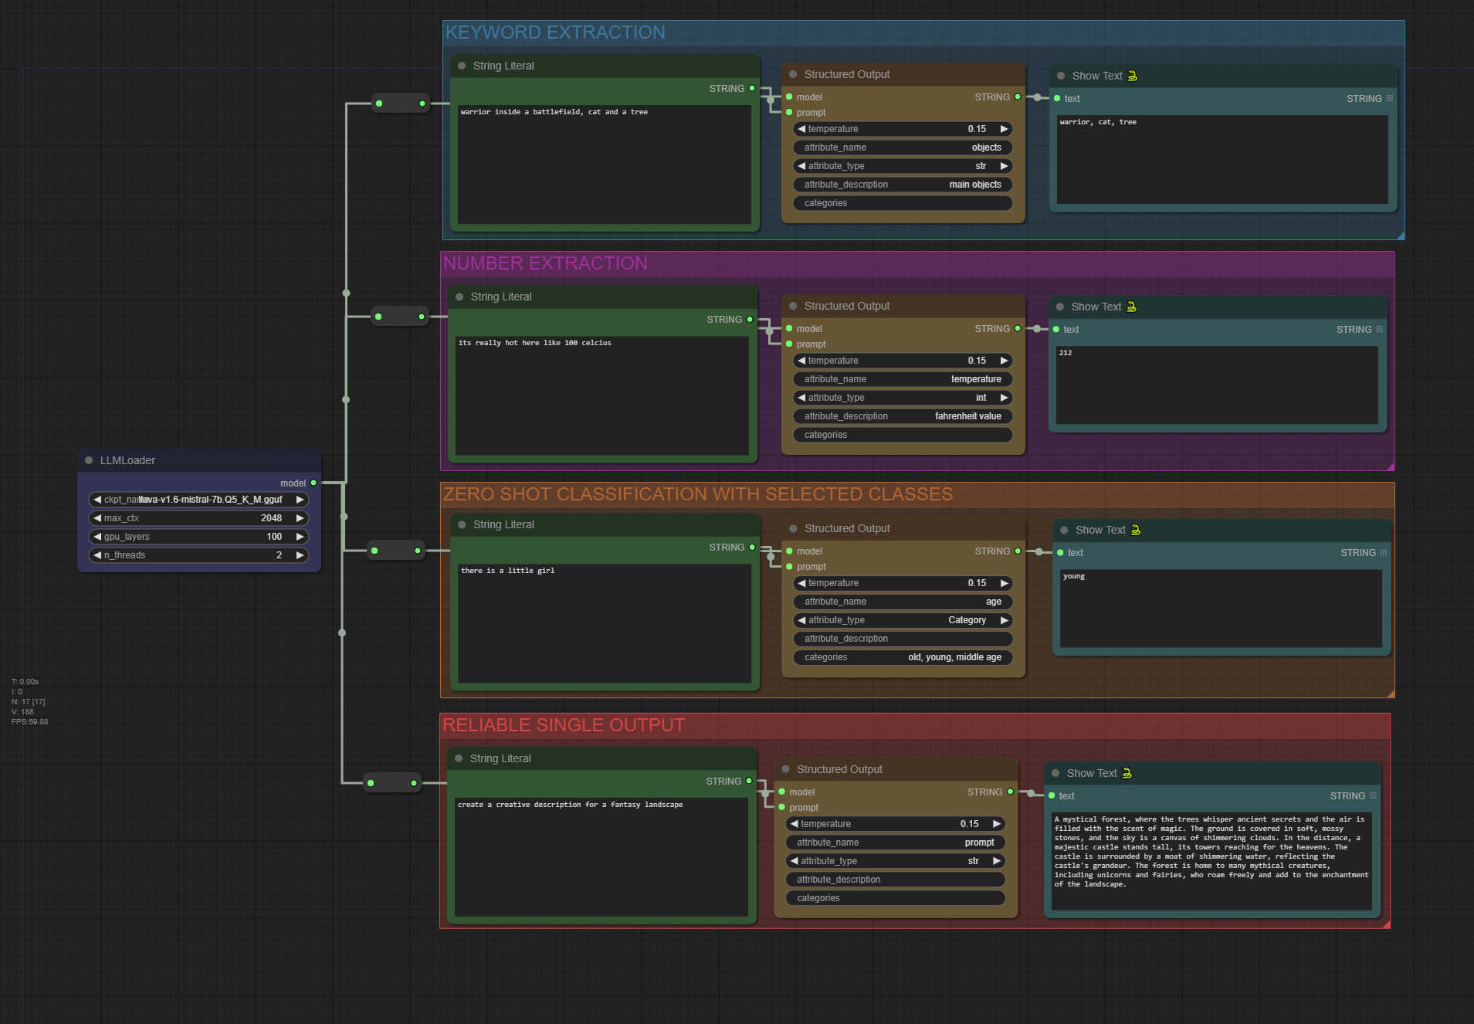Click the RELIABLE SINGLE OUTPUT group title

coord(564,725)
